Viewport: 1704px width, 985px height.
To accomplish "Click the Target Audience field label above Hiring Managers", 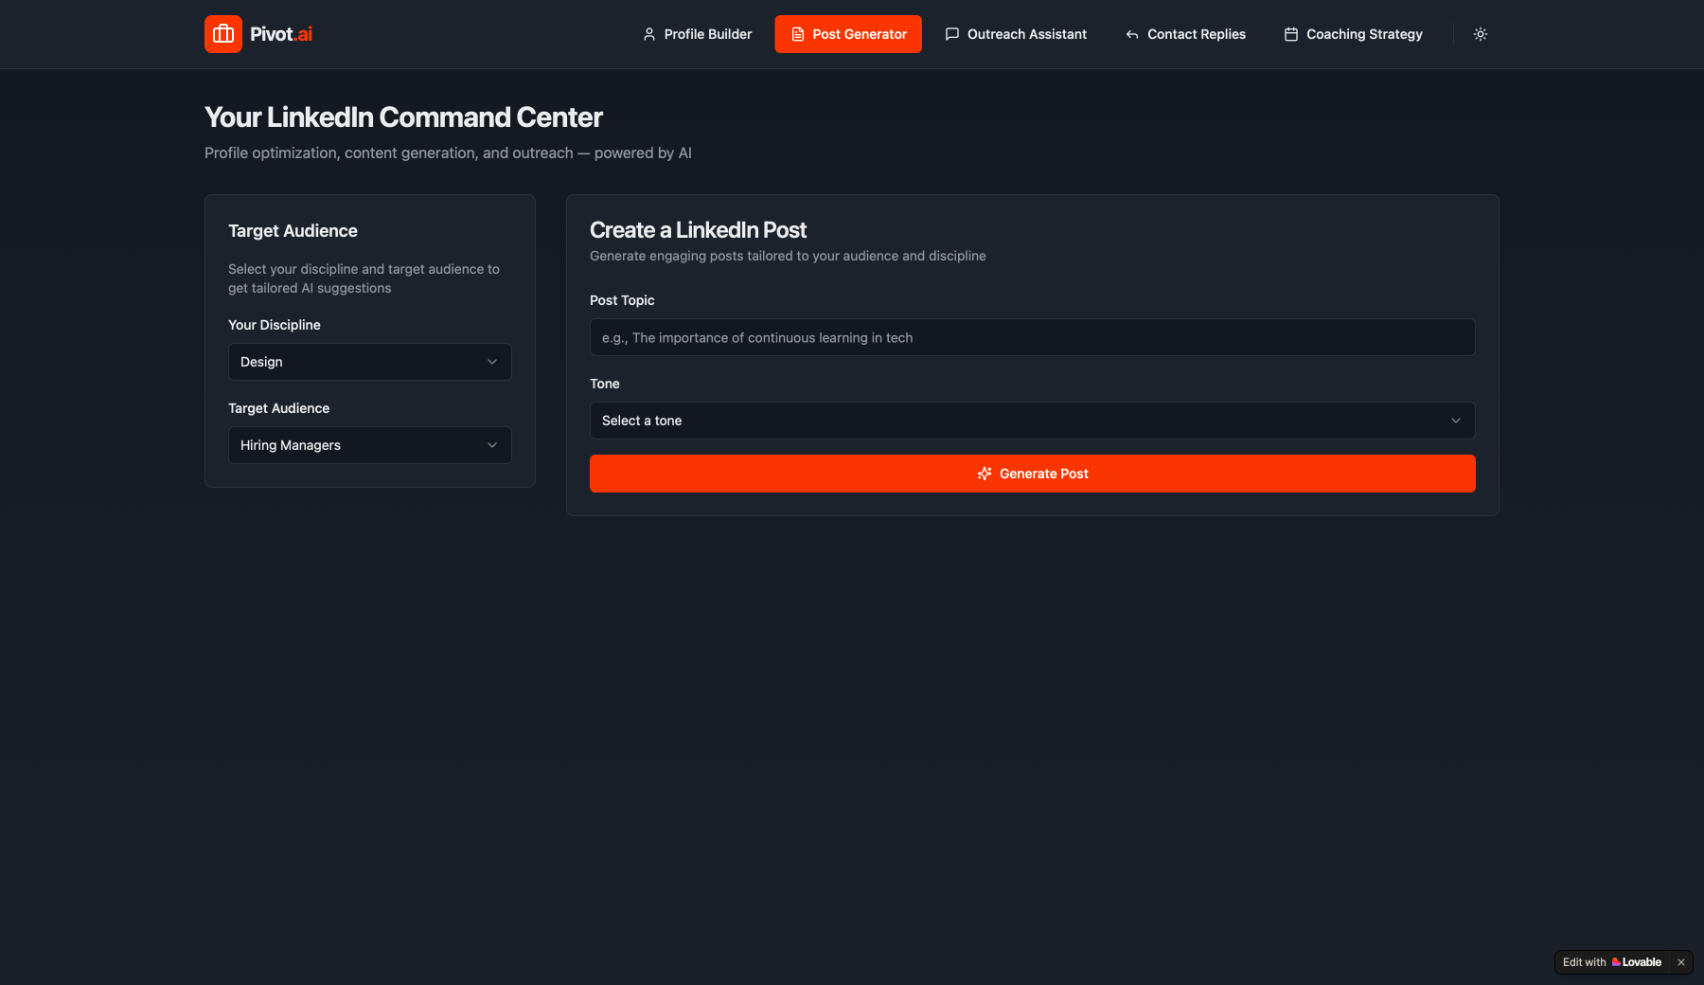I will click(279, 408).
